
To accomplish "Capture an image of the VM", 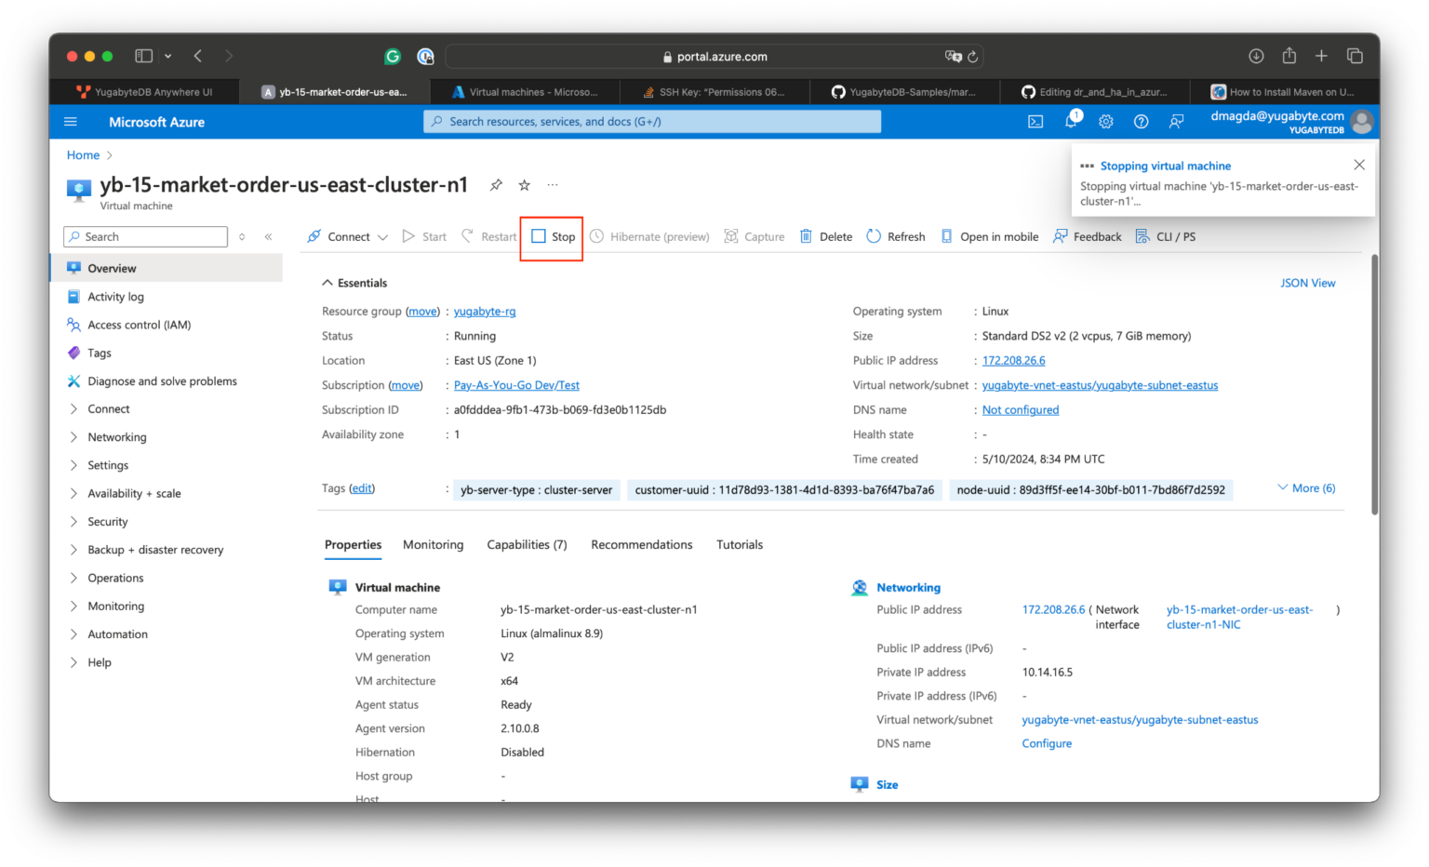I will coord(754,236).
